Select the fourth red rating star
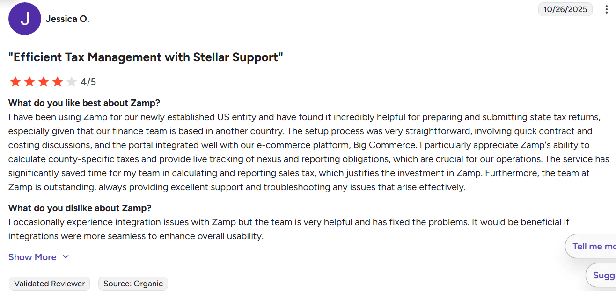Viewport: 616px width, 291px height. coord(57,81)
